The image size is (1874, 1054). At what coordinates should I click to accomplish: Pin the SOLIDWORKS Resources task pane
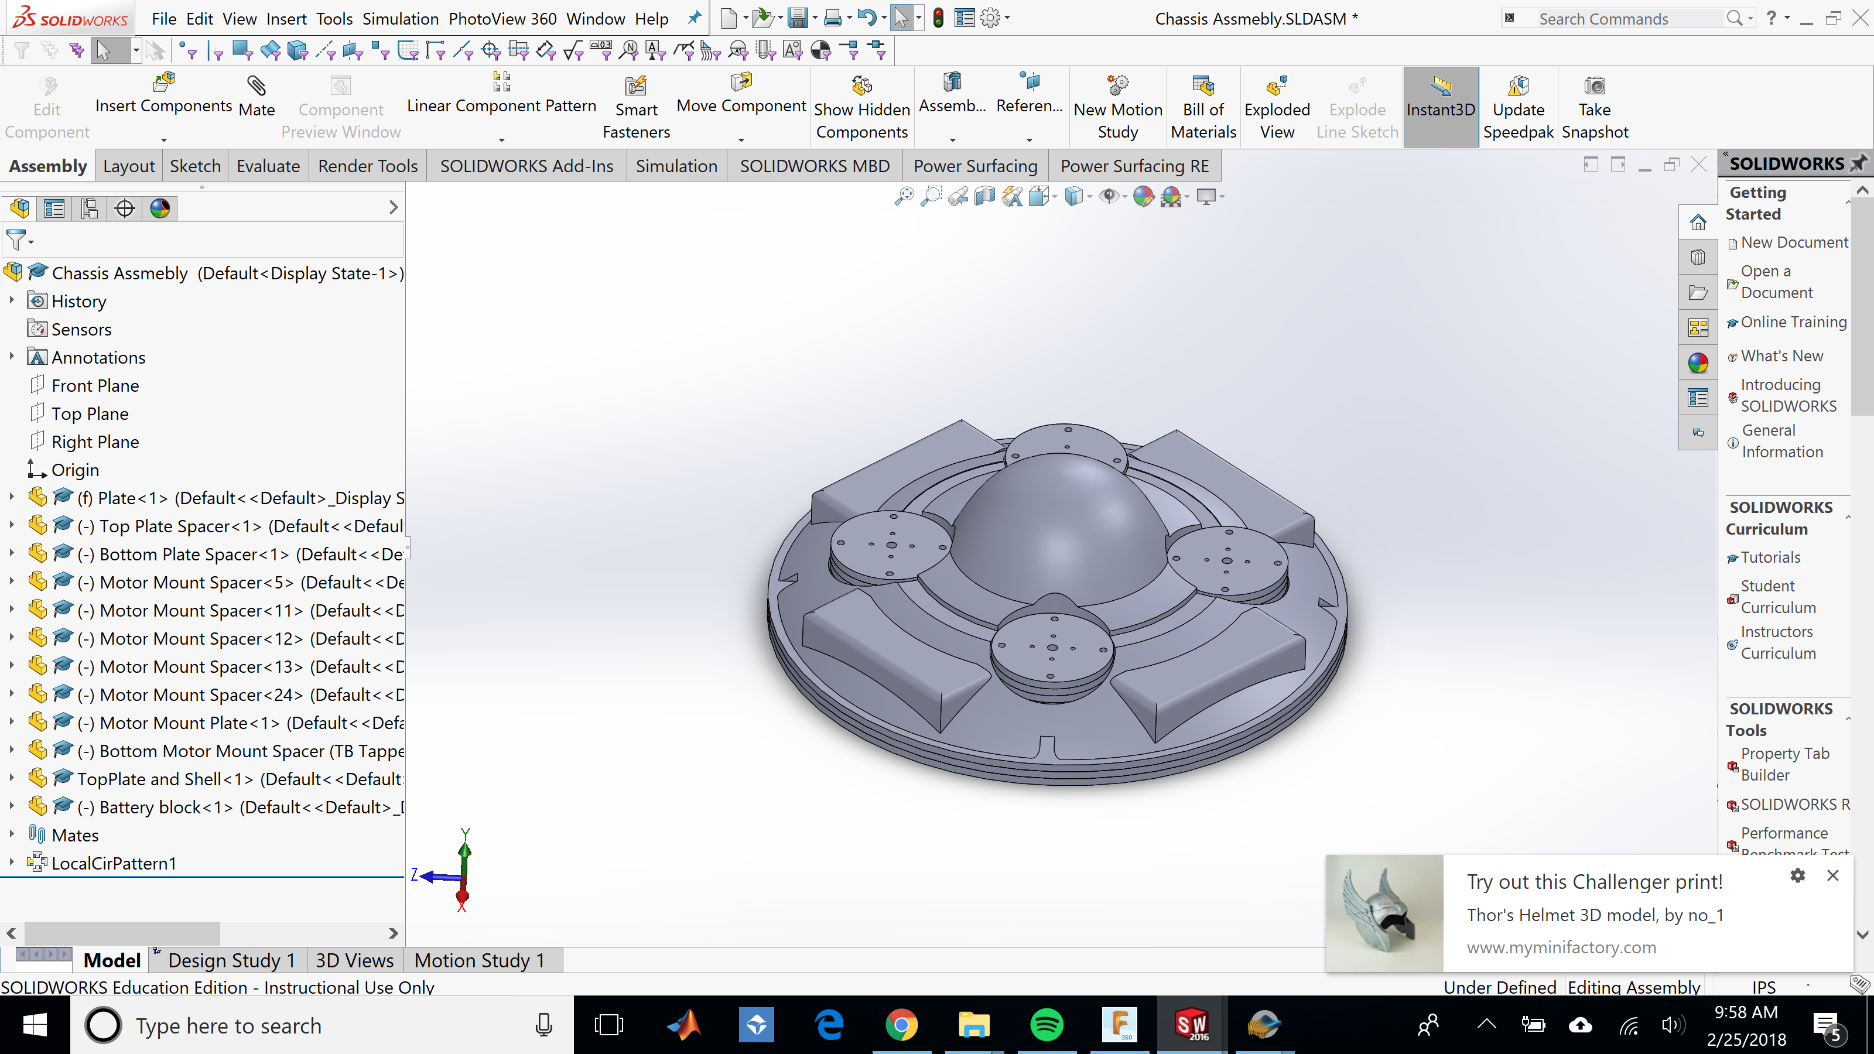(1858, 163)
